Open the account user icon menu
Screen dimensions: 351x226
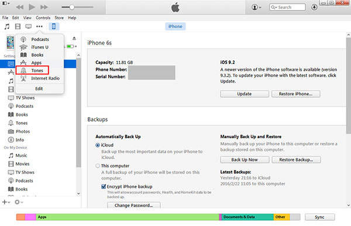coord(256,7)
